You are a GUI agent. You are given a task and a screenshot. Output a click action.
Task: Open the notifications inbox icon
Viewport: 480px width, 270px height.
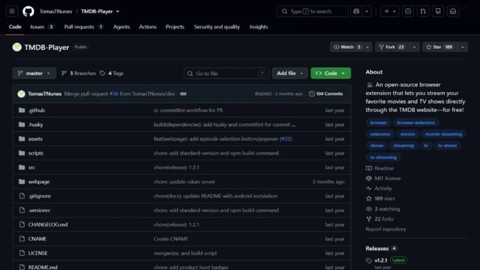(x=453, y=12)
